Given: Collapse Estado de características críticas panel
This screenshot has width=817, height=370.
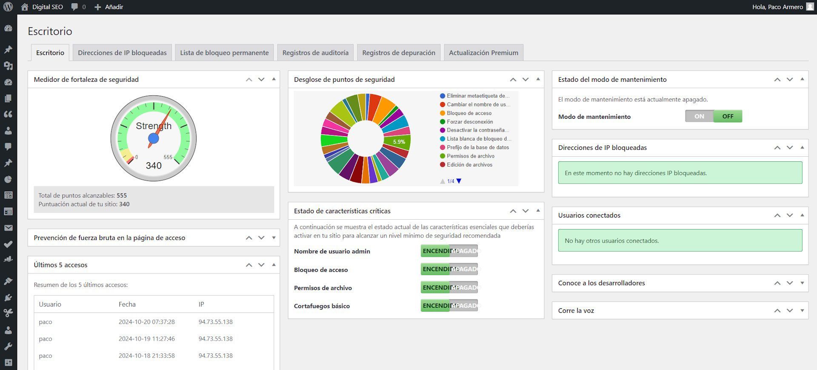Looking at the screenshot, I should (x=538, y=211).
